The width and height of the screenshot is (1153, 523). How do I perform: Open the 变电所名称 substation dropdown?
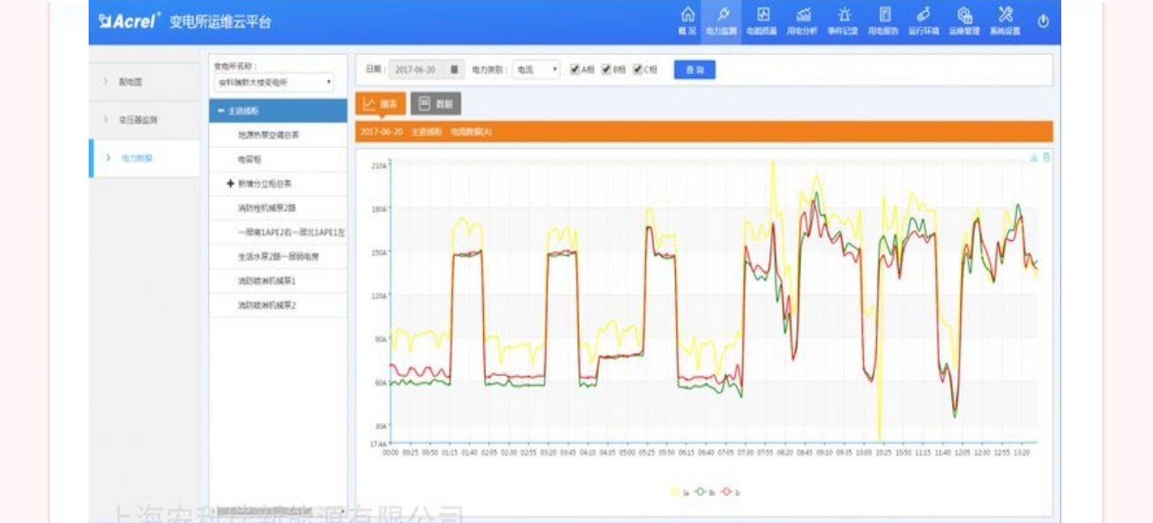(x=274, y=82)
